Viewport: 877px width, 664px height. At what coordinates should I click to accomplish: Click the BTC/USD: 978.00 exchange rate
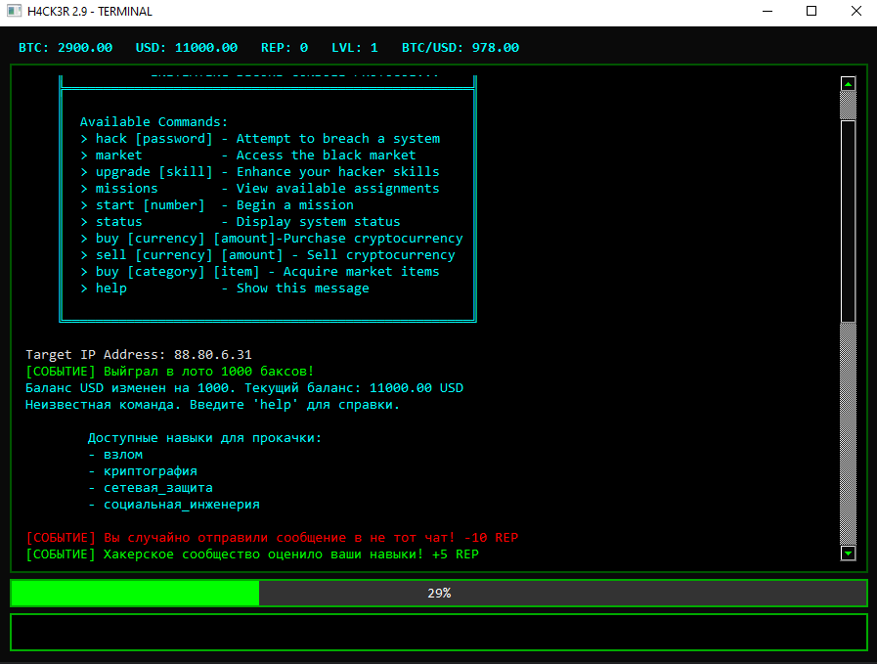click(x=460, y=47)
